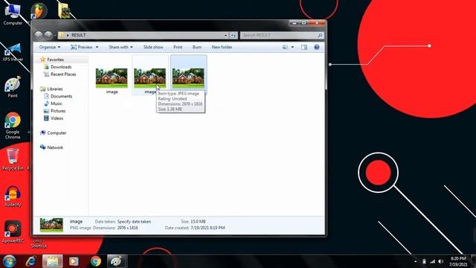Open the Recycle Bin
Image resolution: width=476 pixels, height=268 pixels.
[x=13, y=159]
